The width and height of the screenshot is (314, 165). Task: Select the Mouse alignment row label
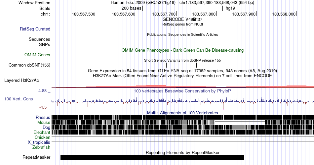point(44,123)
